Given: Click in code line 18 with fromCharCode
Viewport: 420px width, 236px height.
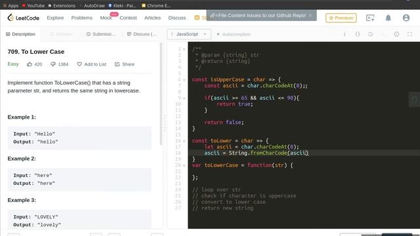Looking at the screenshot, I should coord(257,153).
